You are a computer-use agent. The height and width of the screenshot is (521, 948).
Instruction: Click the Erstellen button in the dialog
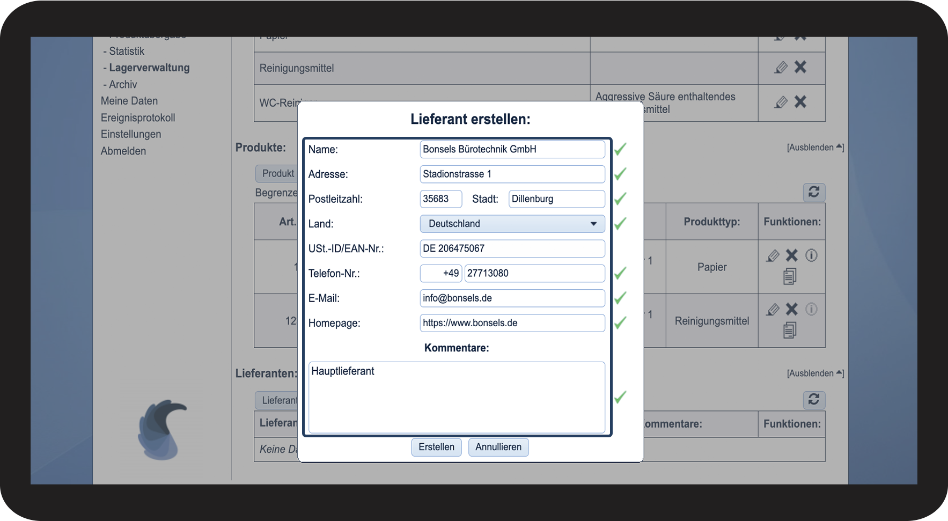point(436,447)
